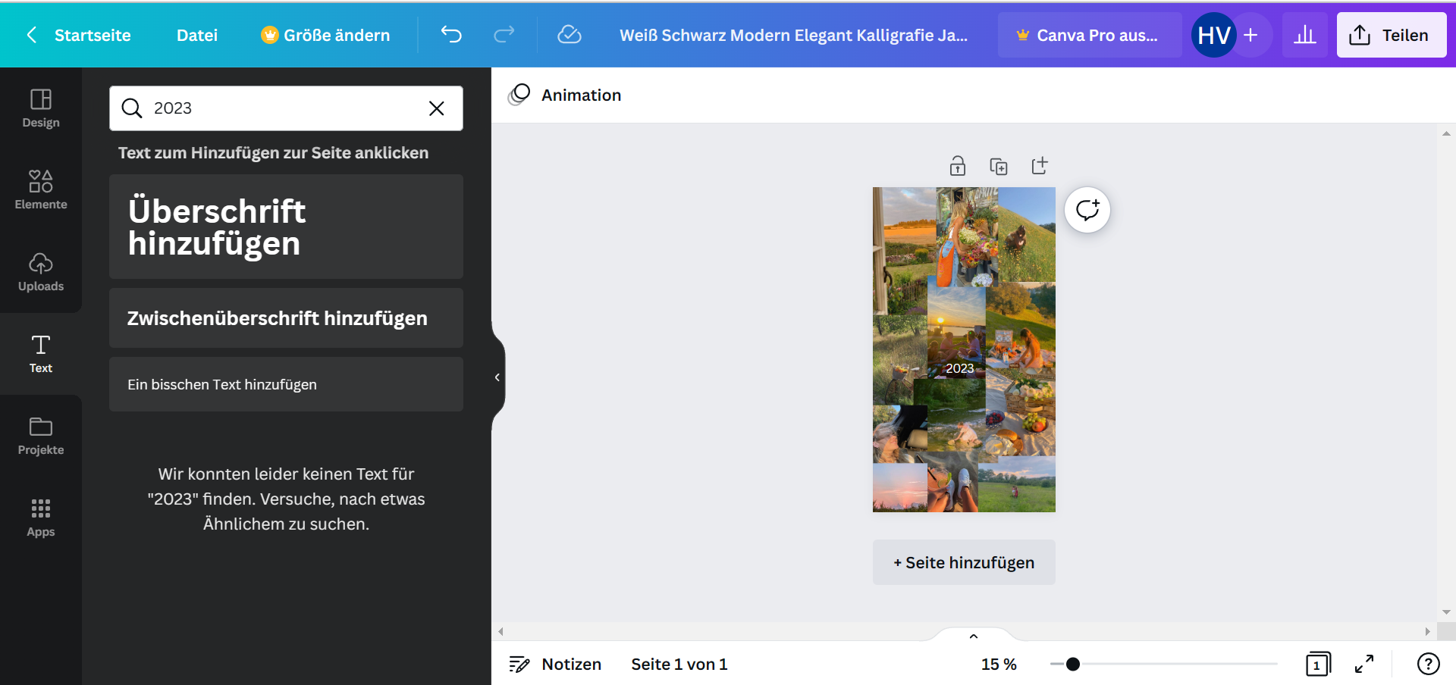1456x685 pixels.
Task: Click the redo arrow icon
Action: (504, 35)
